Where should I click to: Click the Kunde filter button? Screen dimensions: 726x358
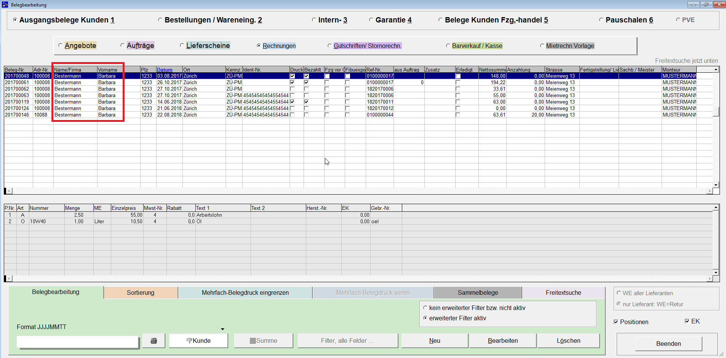coord(198,341)
